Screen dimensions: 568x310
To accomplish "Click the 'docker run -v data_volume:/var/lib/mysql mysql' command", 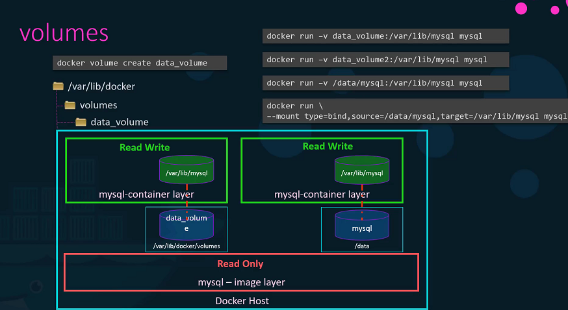I will click(385, 36).
